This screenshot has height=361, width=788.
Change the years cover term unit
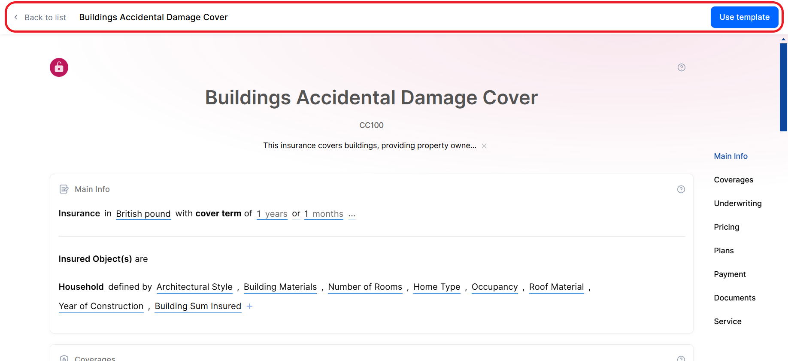point(276,214)
